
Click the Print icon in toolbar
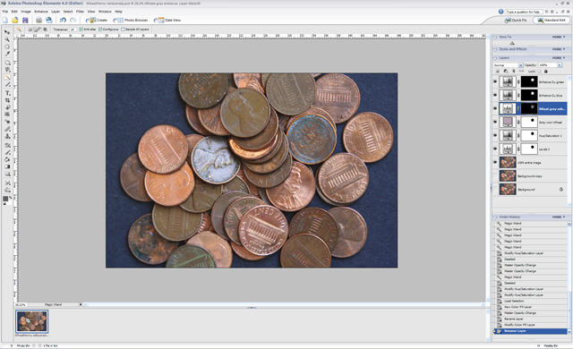(x=38, y=20)
